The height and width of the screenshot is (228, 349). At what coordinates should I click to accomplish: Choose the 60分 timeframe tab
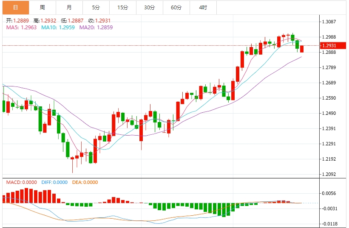[176, 8]
